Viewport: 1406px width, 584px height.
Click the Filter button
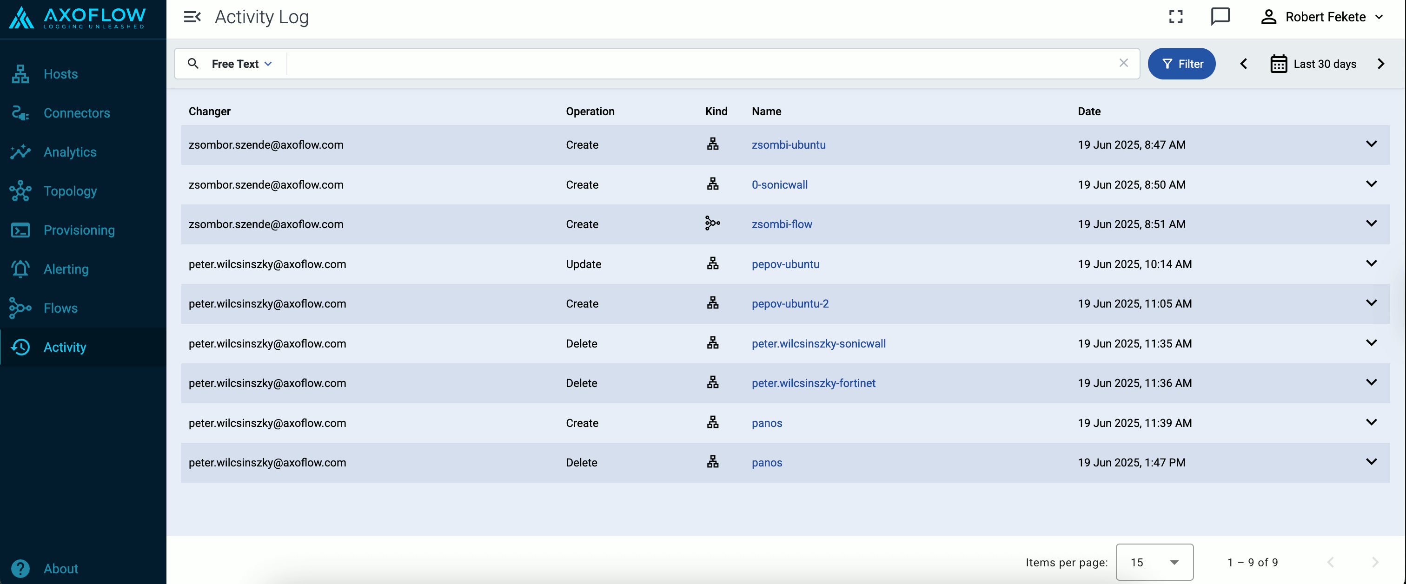click(x=1181, y=64)
